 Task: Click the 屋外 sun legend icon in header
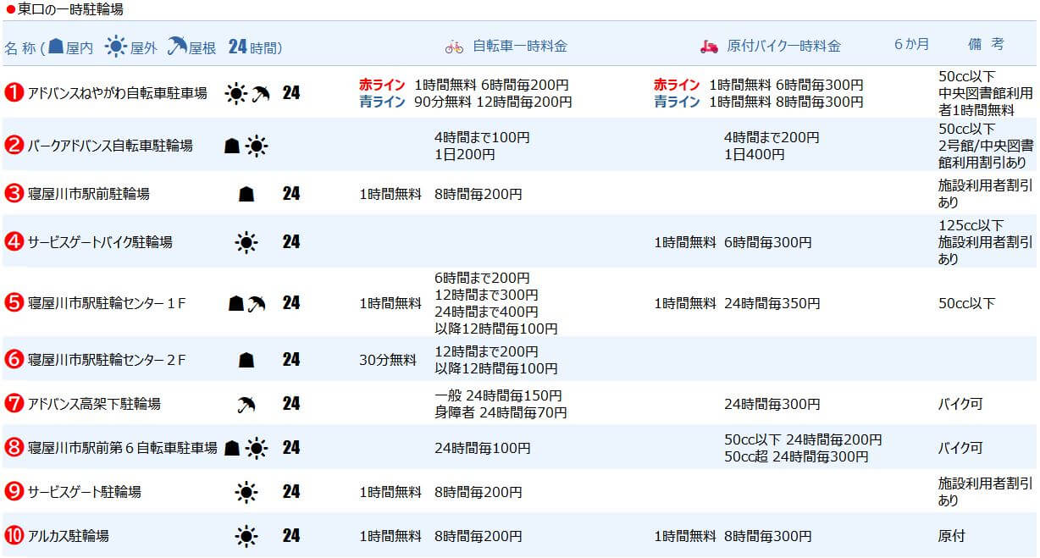(x=115, y=47)
